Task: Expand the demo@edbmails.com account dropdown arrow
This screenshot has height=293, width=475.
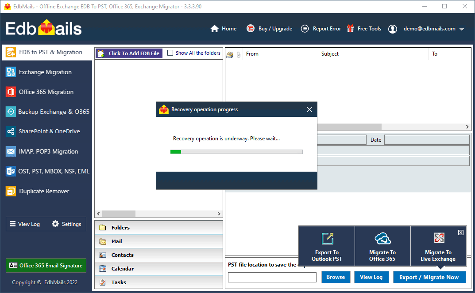Action: 462,29
